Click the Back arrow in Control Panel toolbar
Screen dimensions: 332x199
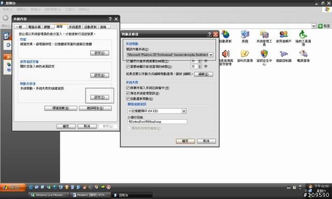point(6,18)
